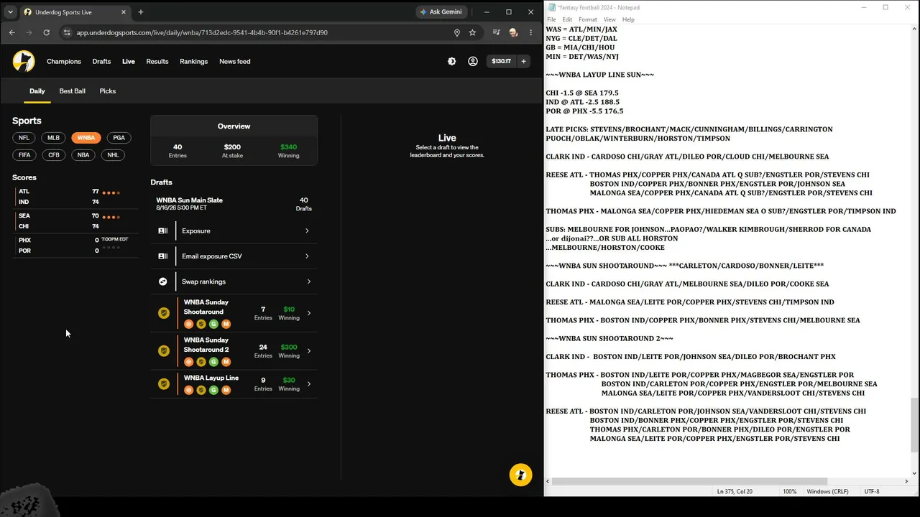Bookmark this page with star icon
920x517 pixels.
(472, 32)
